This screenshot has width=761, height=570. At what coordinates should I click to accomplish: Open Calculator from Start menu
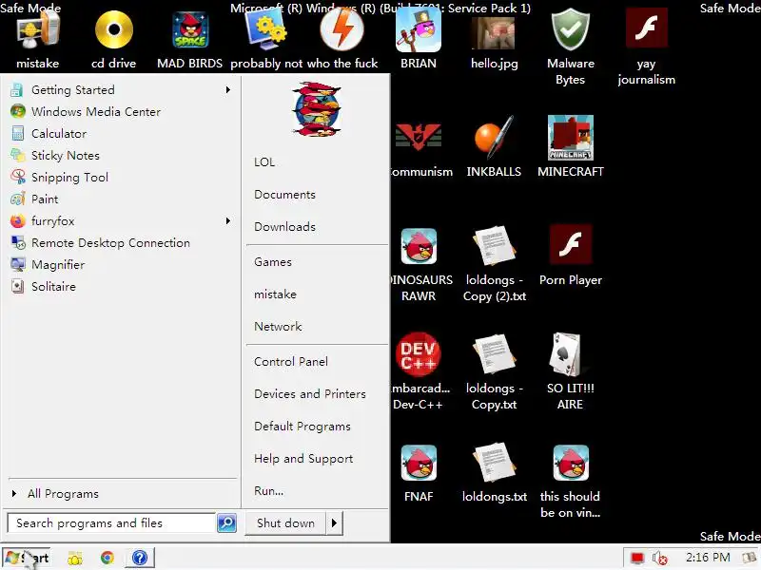pos(121,134)
